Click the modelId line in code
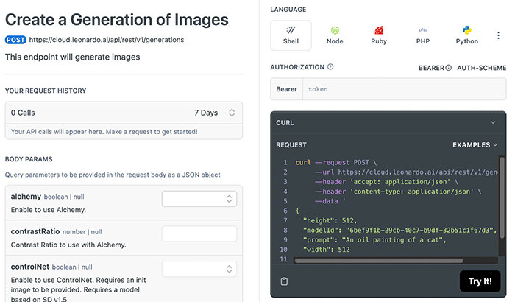Image resolution: width=515 pixels, height=302 pixels. pos(399,231)
